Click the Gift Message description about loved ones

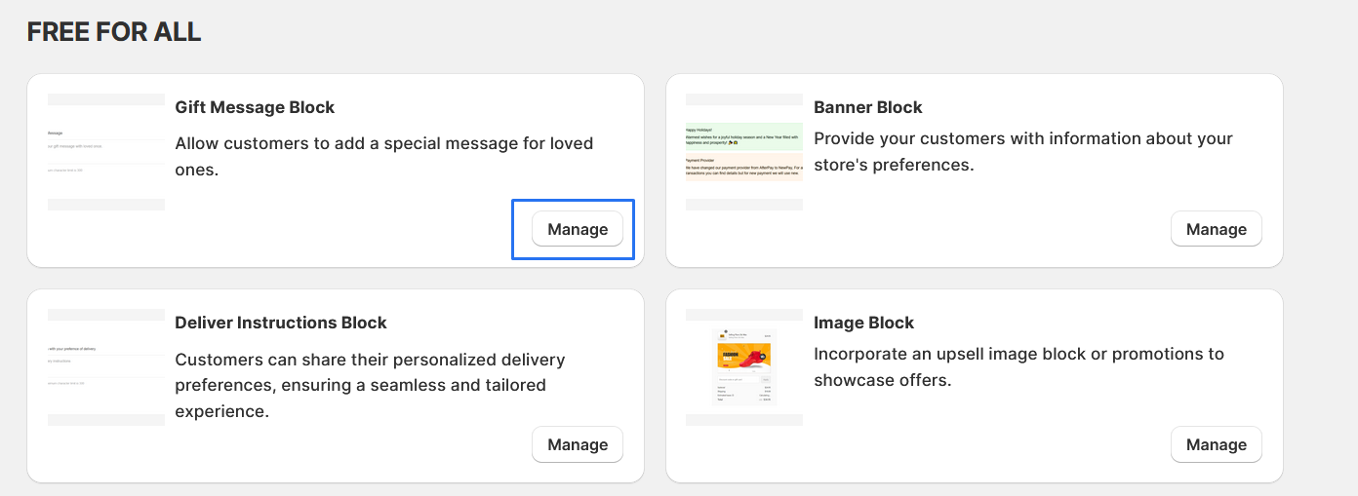(x=383, y=156)
